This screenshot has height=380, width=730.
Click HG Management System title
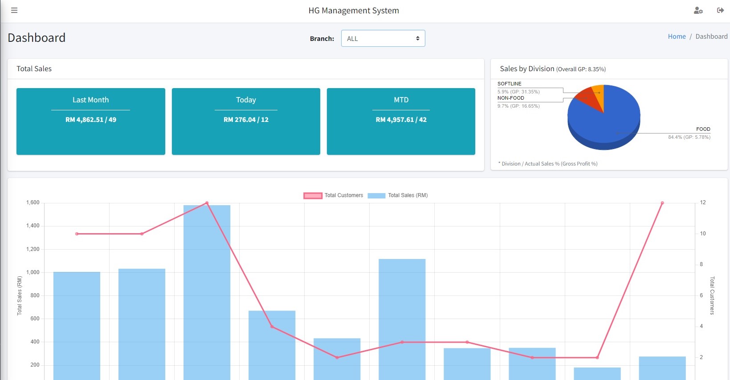coord(354,10)
